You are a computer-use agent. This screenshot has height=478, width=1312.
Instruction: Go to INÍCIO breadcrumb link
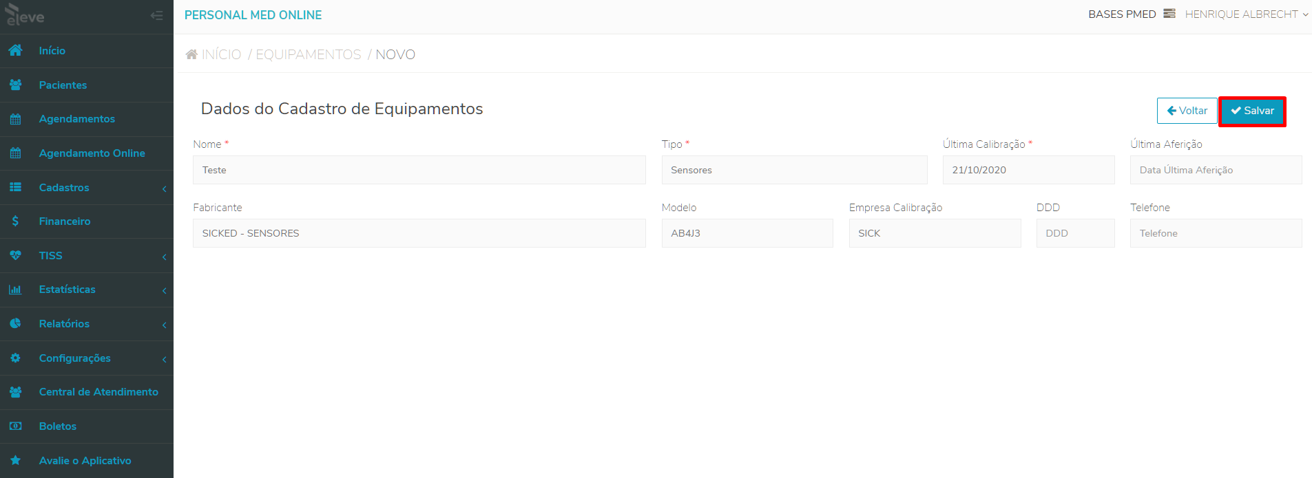(x=221, y=54)
